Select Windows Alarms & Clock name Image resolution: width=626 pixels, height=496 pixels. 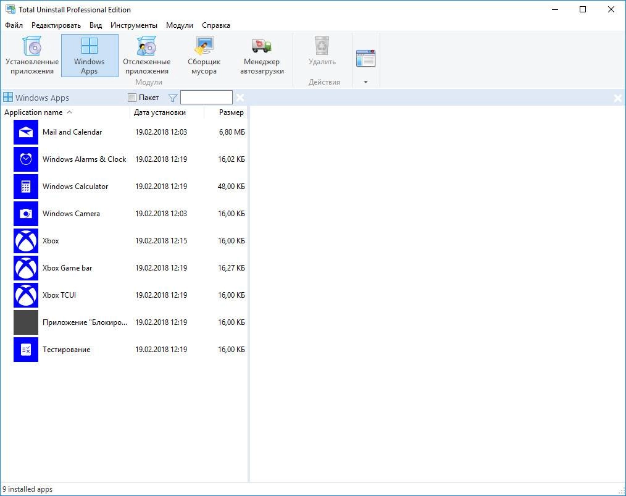pos(84,159)
